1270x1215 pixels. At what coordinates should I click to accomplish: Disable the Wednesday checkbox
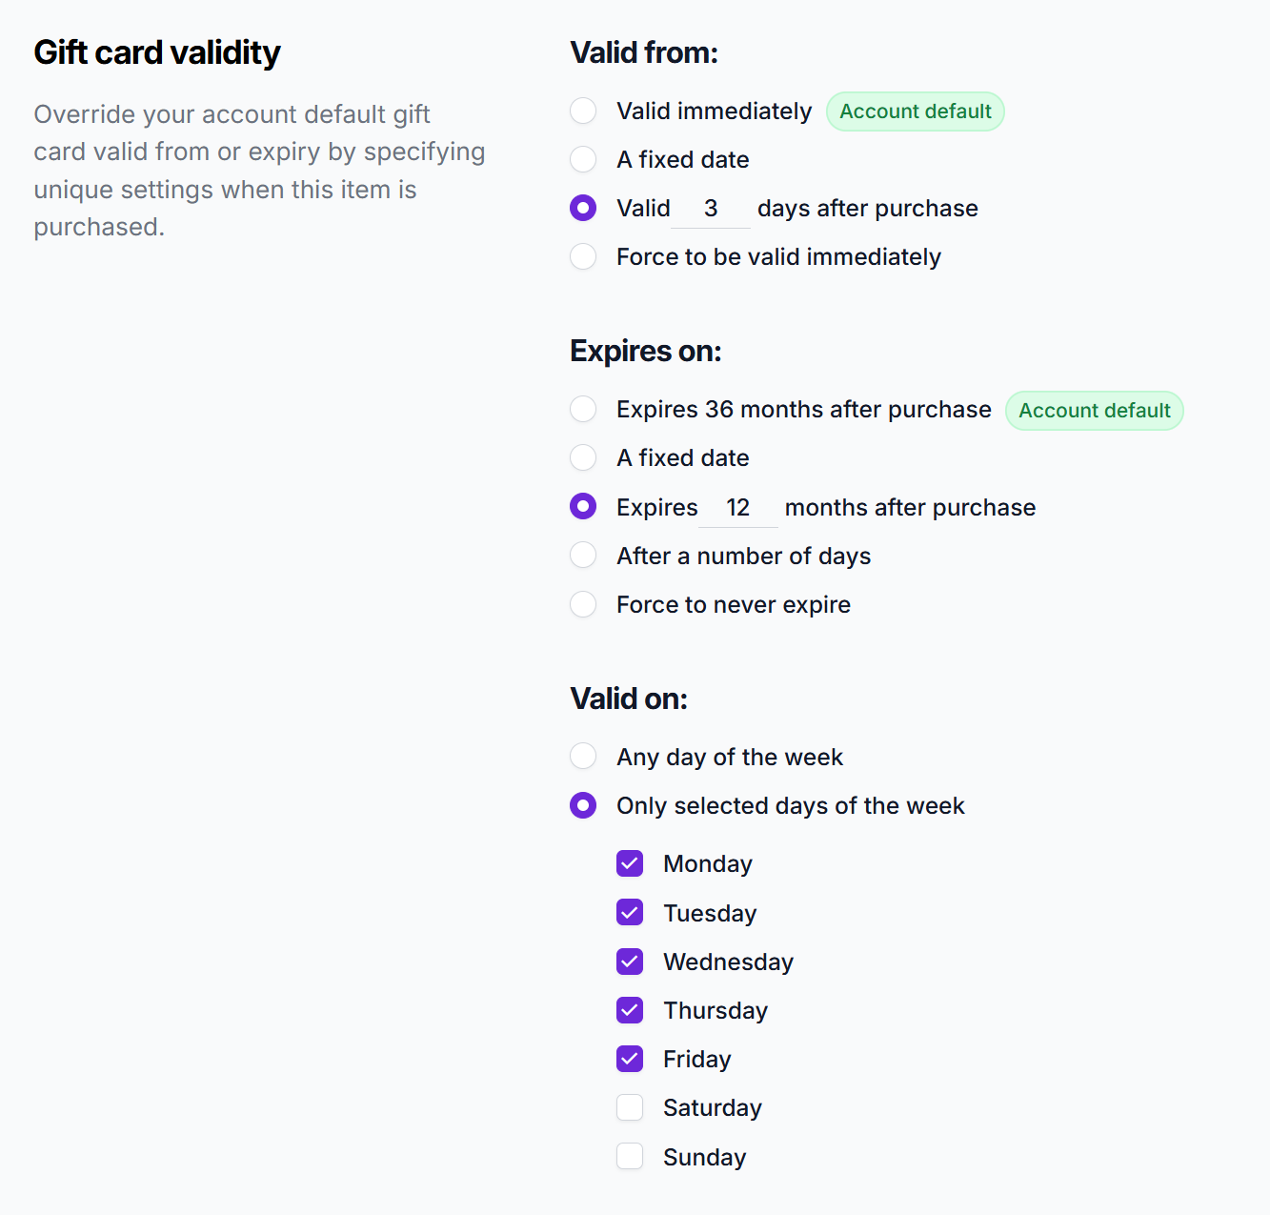630,962
